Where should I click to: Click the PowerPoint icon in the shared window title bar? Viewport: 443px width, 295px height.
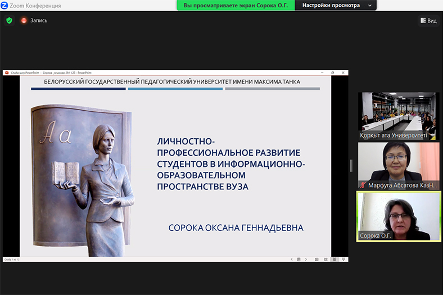(x=6, y=72)
